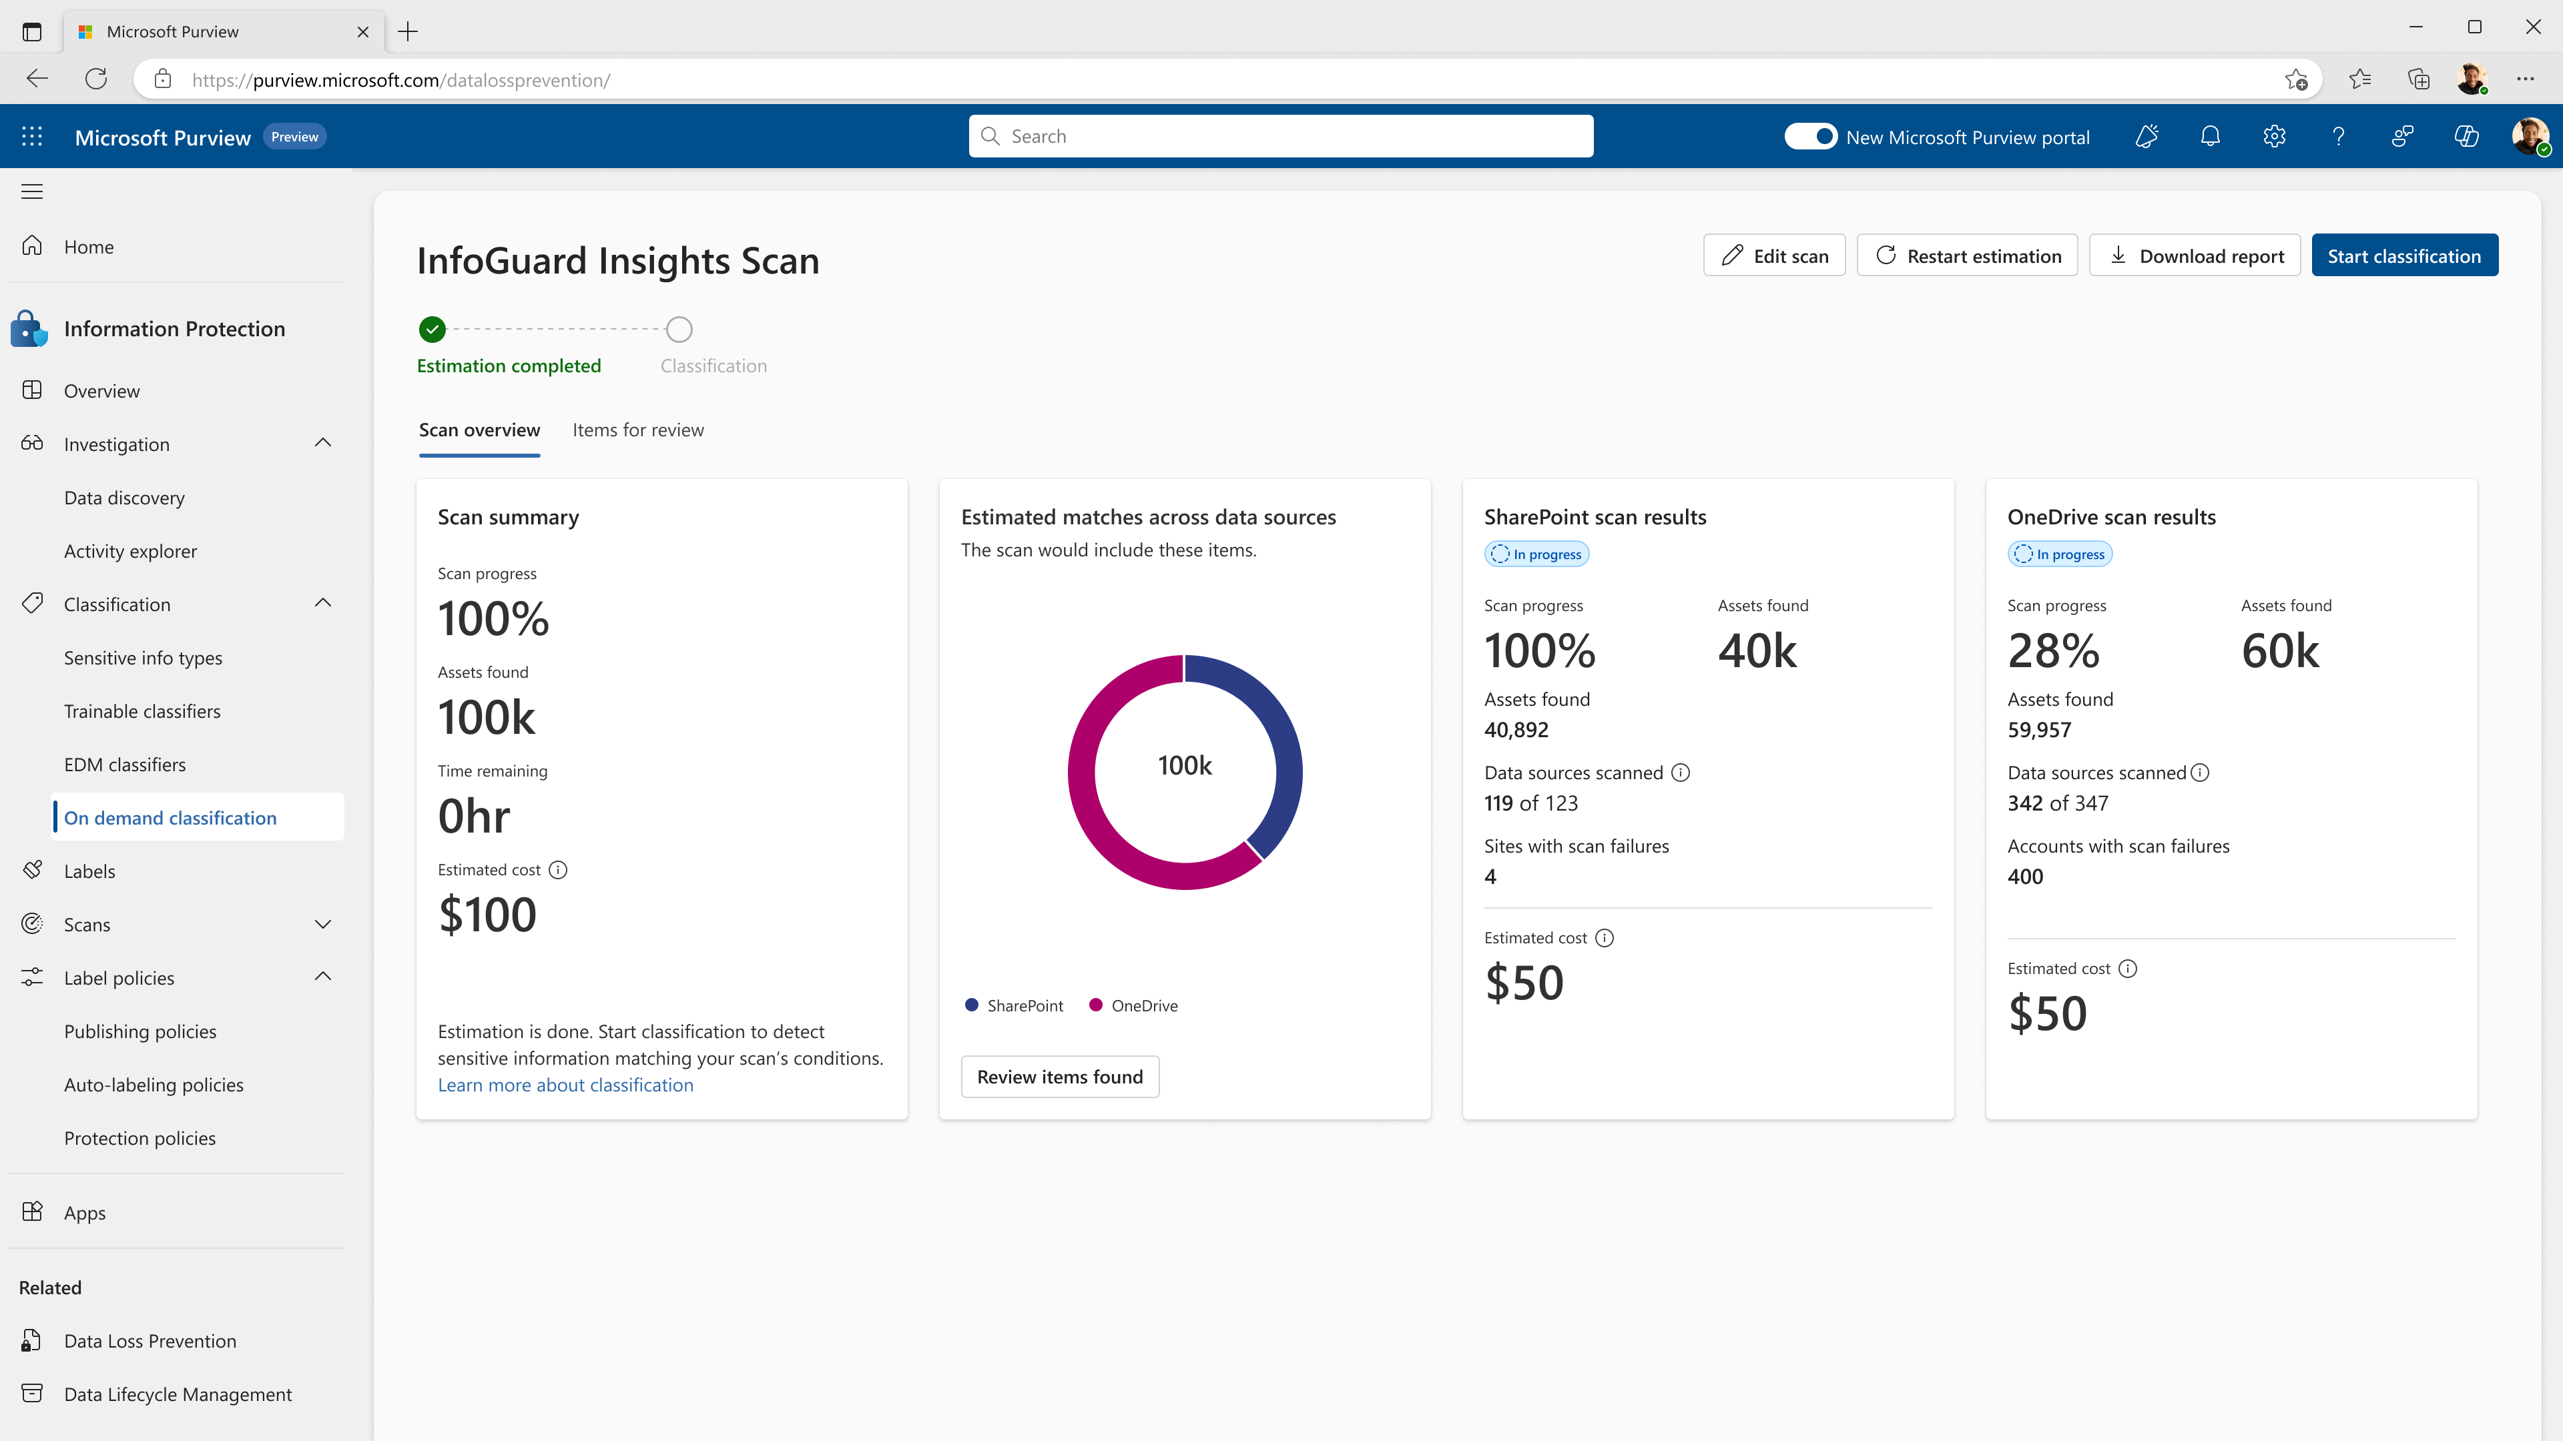Open the app launcher waffle icon

[x=32, y=136]
